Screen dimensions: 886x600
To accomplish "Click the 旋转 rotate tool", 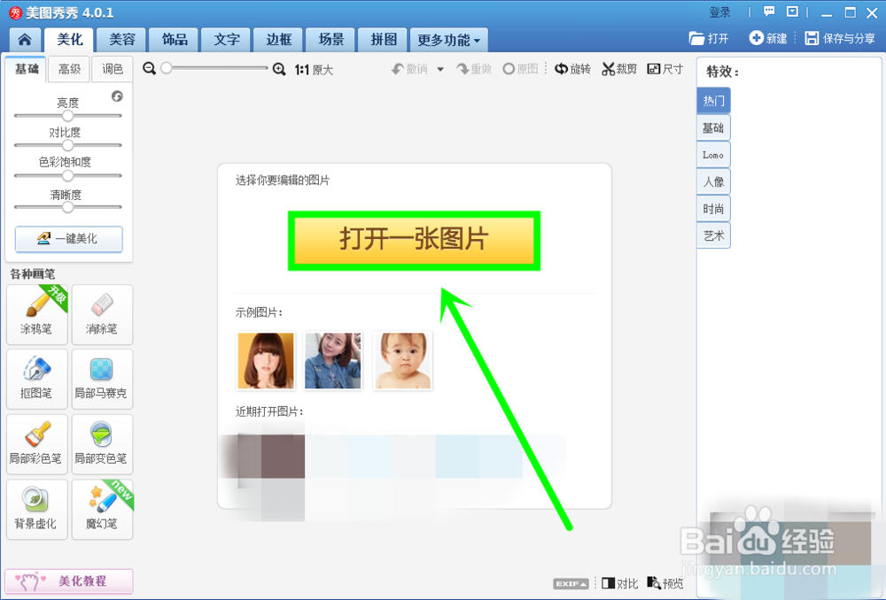I will (x=572, y=69).
